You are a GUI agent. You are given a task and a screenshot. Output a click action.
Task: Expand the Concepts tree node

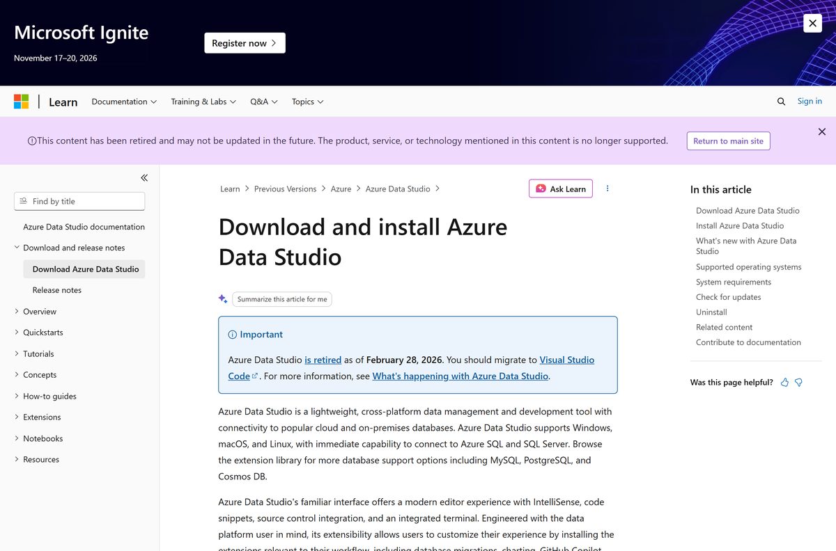17,374
